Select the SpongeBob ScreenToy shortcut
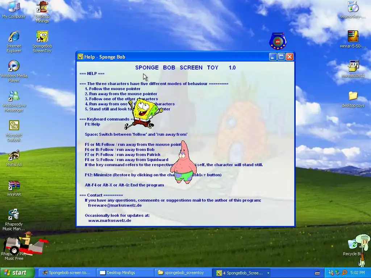Screen dimensions: 371x278 point(42,42)
